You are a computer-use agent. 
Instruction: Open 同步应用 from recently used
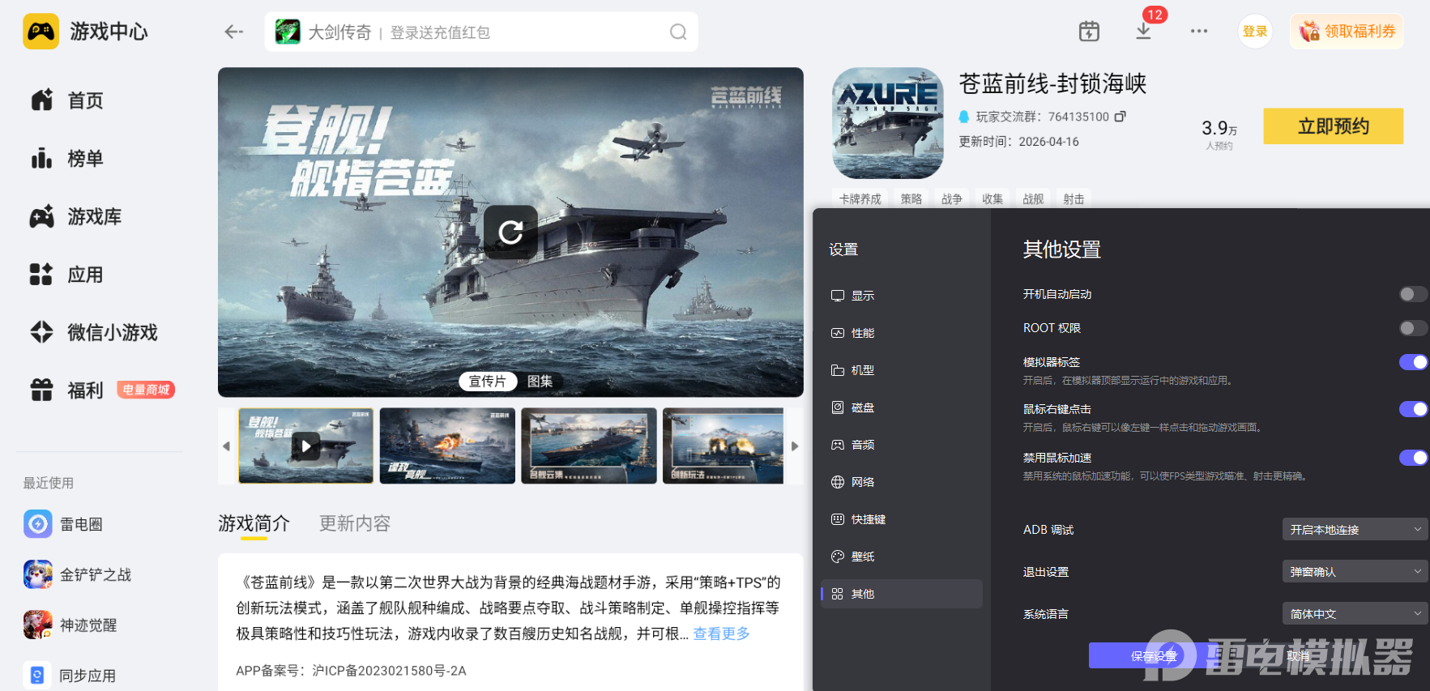coord(70,675)
